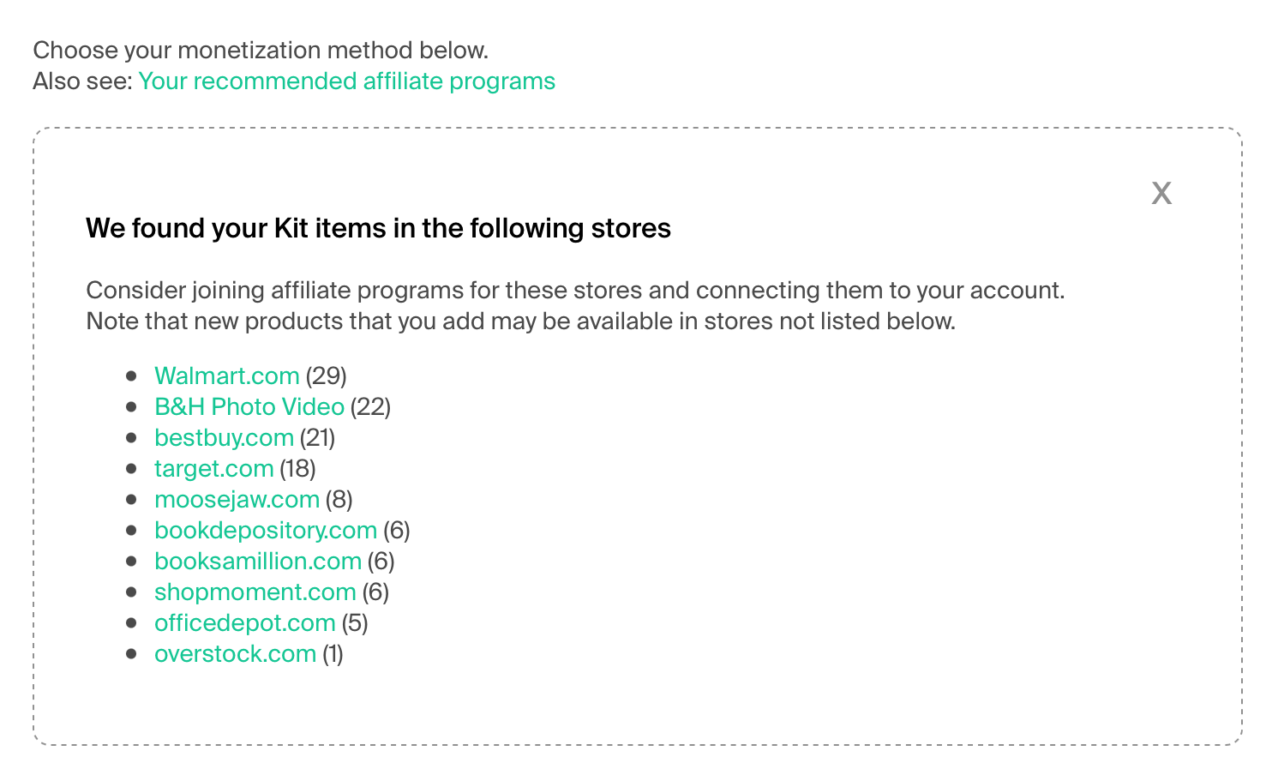The height and width of the screenshot is (763, 1272).
Task: Visit booksamillion.com store link
Action: pos(257,561)
